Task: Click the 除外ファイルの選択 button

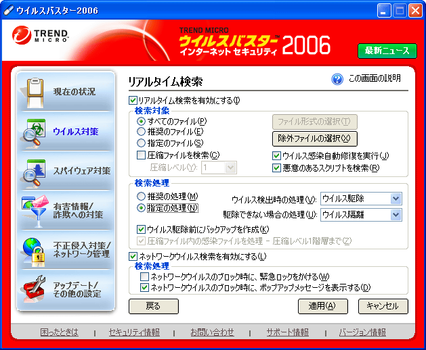Action: point(315,139)
